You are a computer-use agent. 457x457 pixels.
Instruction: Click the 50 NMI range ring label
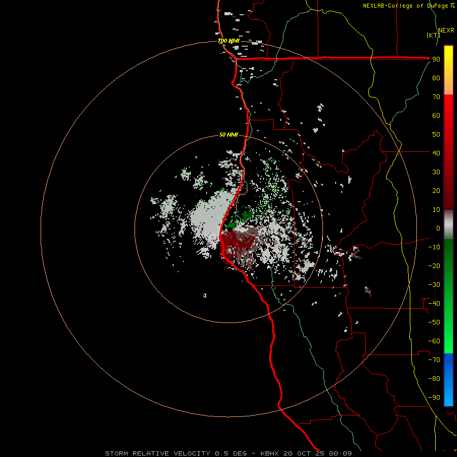(x=228, y=135)
